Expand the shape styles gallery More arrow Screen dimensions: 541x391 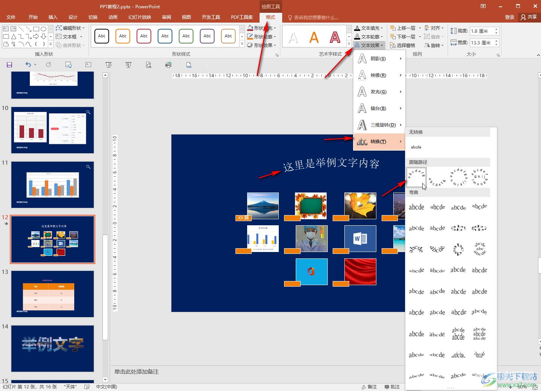[x=242, y=44]
